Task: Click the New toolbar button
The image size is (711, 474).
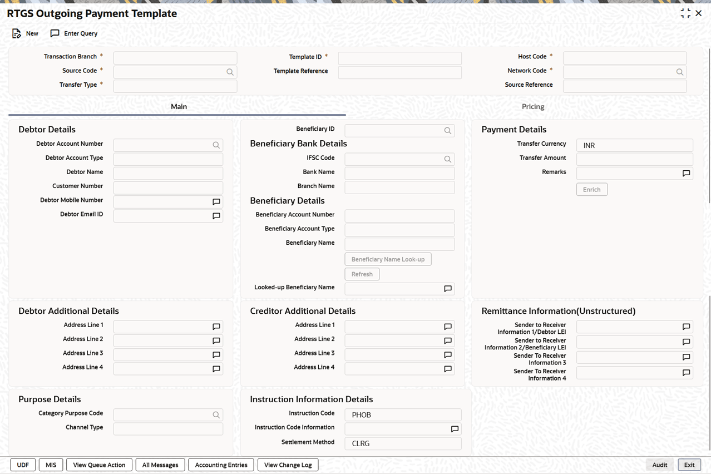Action: coord(25,33)
